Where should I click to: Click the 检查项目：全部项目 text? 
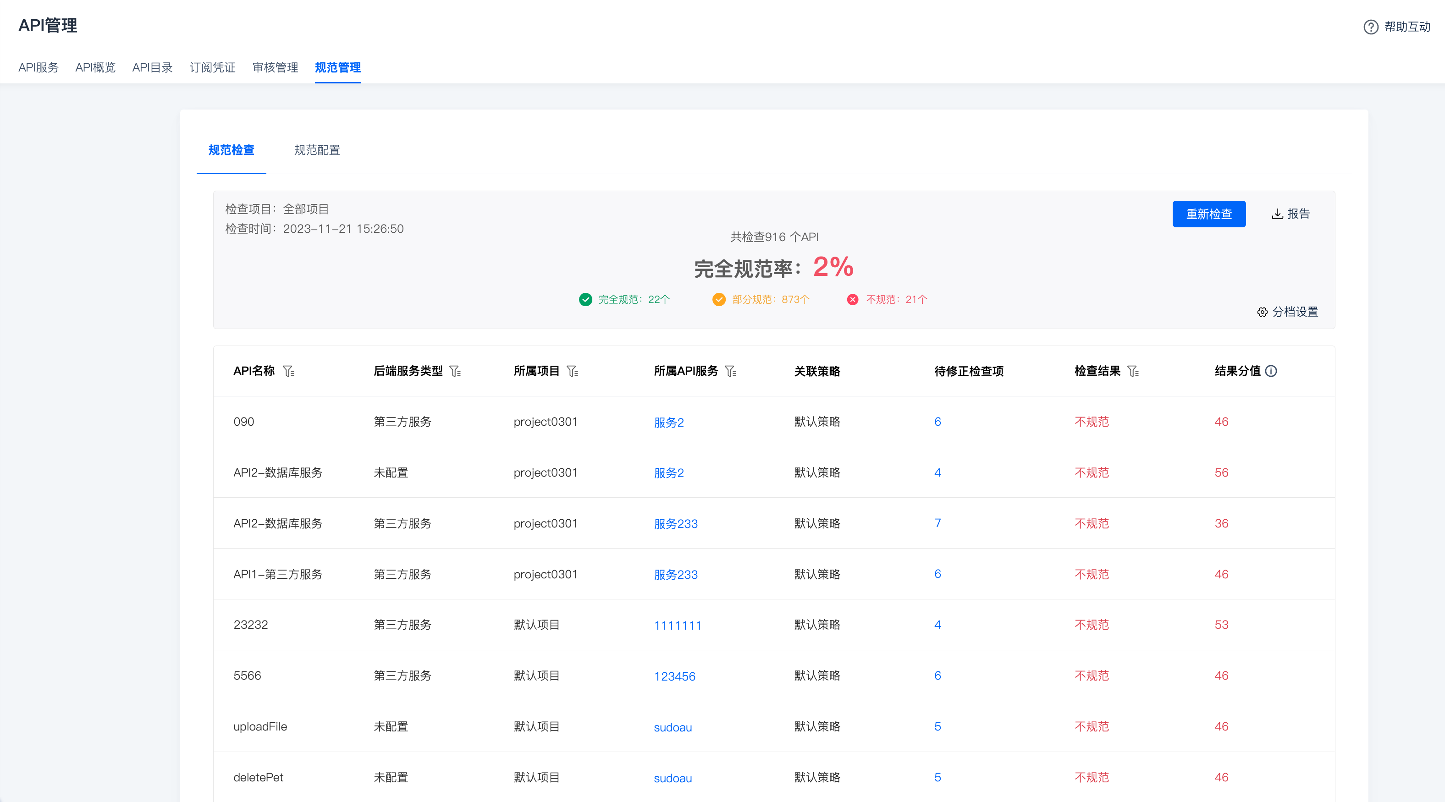[277, 209]
